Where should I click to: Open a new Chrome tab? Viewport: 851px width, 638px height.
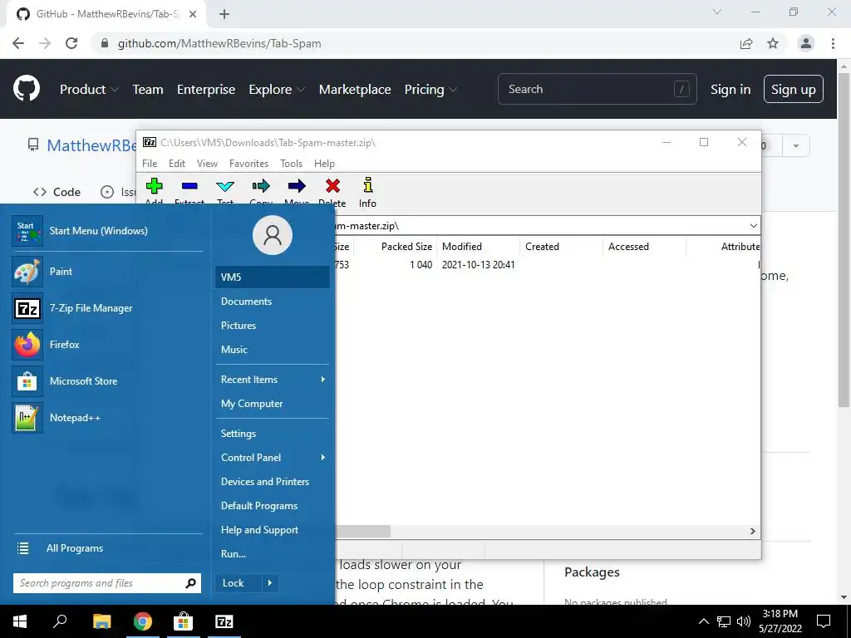click(x=224, y=14)
